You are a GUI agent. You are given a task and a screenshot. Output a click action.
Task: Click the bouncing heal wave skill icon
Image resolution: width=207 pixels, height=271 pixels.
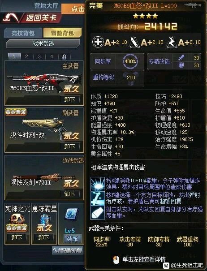point(98,198)
